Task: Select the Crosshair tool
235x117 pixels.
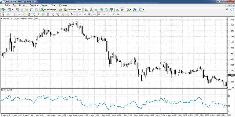Action: point(8,14)
